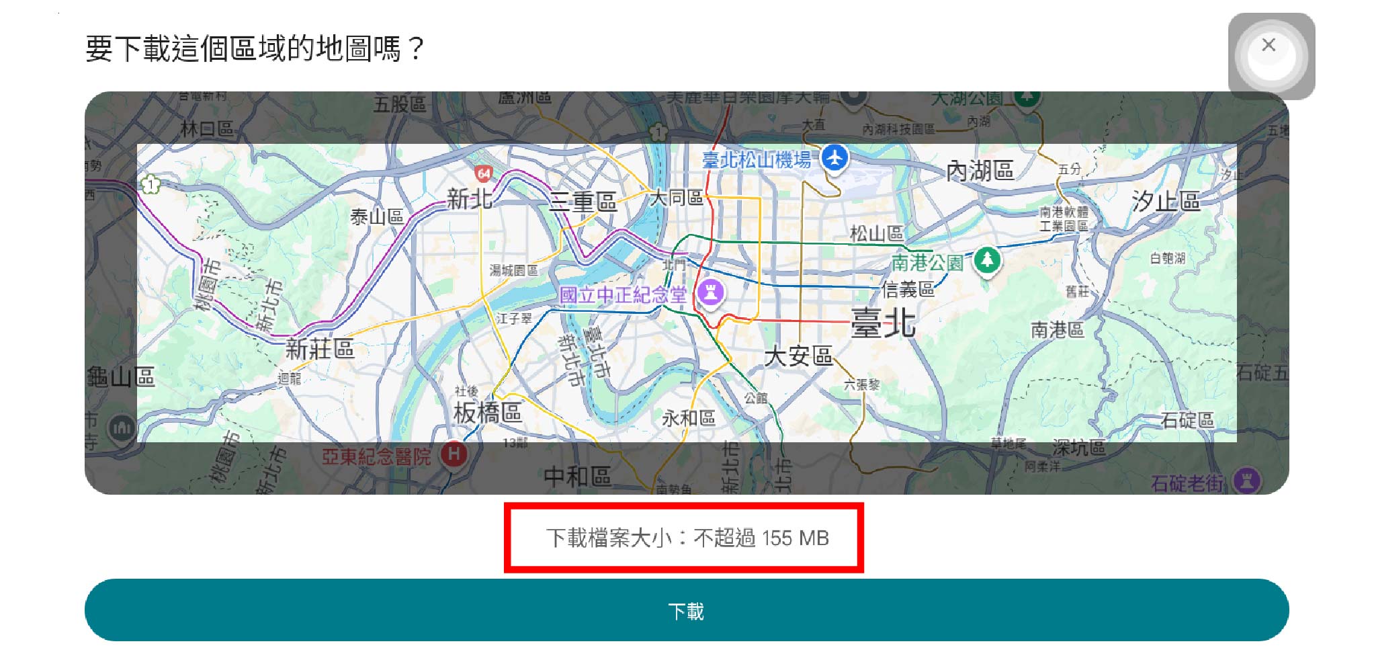Screen dimensions: 1374x654
Task: Click the 內湖區 district label
Action: pyautogui.click(x=980, y=171)
